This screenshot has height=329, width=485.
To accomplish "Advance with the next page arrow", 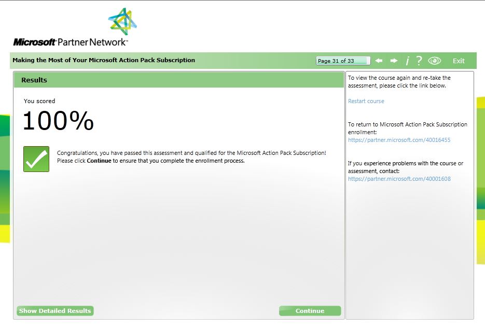I will click(x=394, y=61).
